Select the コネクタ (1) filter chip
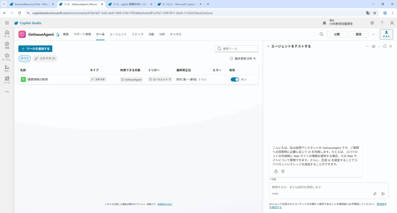 [45, 58]
